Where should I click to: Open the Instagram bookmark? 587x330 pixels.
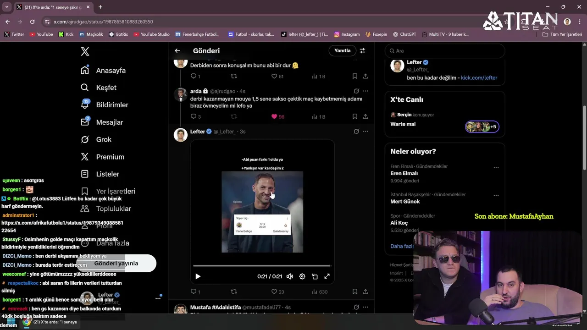[347, 34]
